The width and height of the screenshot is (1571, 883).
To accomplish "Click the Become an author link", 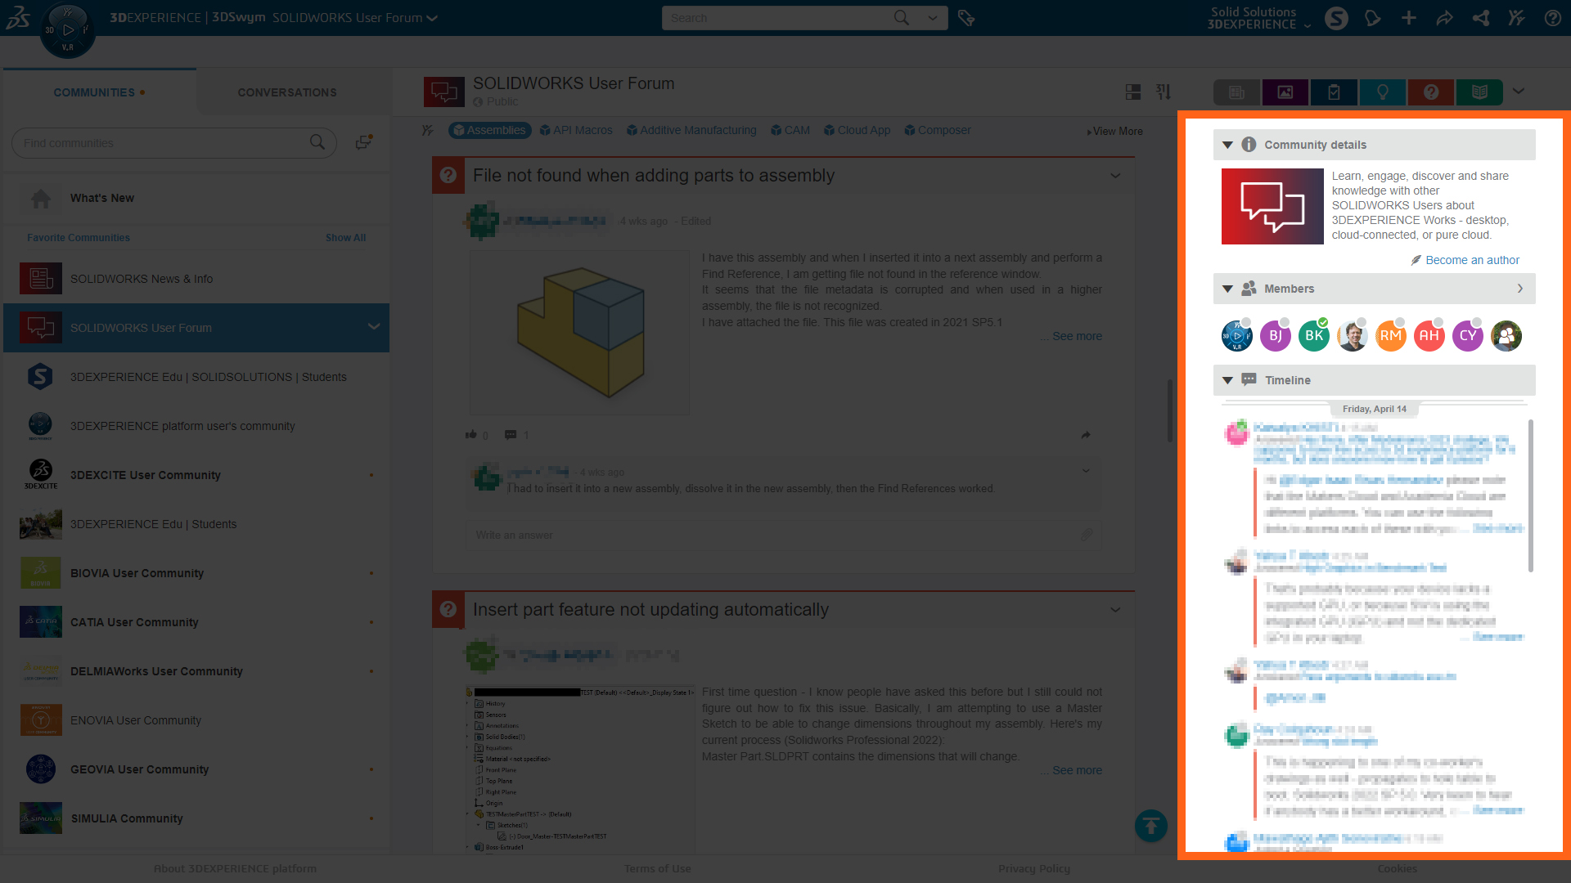I will tap(1471, 260).
